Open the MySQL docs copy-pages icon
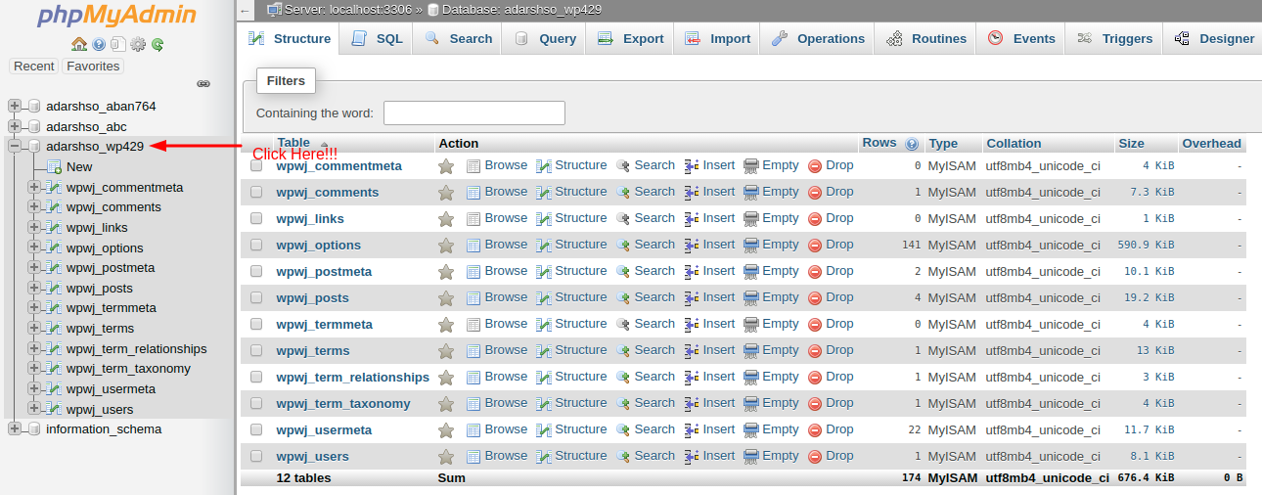Screen dimensions: 1262x495 (118, 44)
